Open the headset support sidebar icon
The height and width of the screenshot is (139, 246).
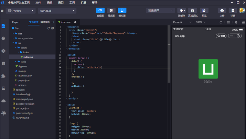pyautogui.click(x=3, y=113)
